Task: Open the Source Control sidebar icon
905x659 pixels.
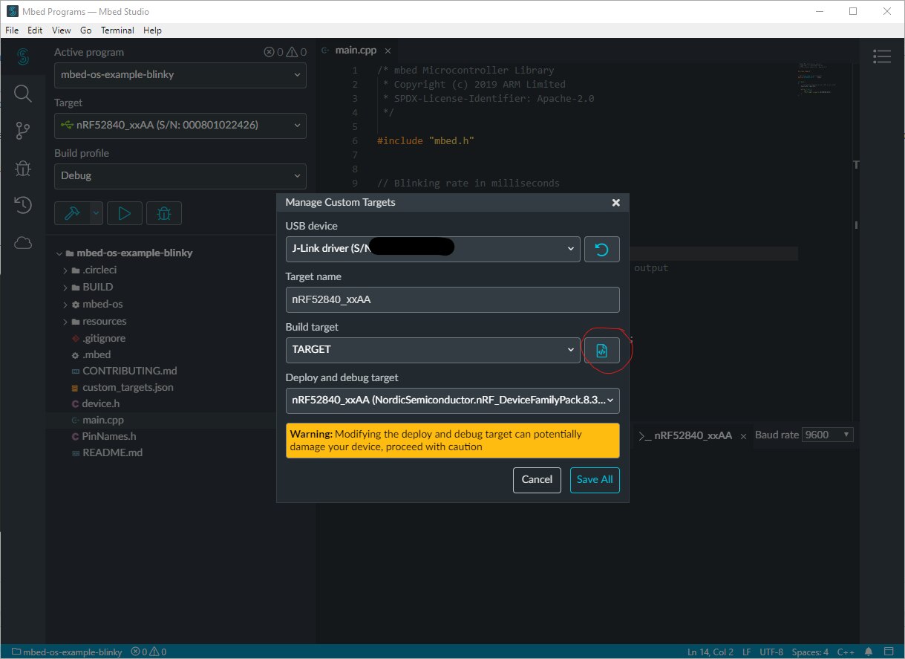Action: point(22,132)
